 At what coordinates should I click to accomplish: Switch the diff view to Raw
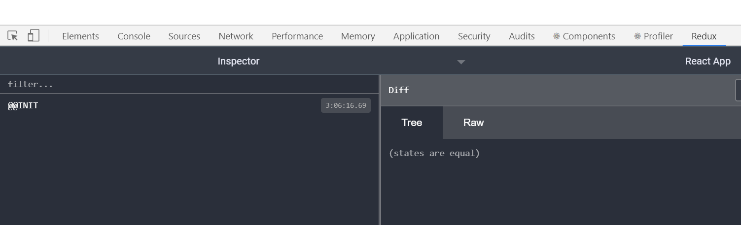(473, 123)
